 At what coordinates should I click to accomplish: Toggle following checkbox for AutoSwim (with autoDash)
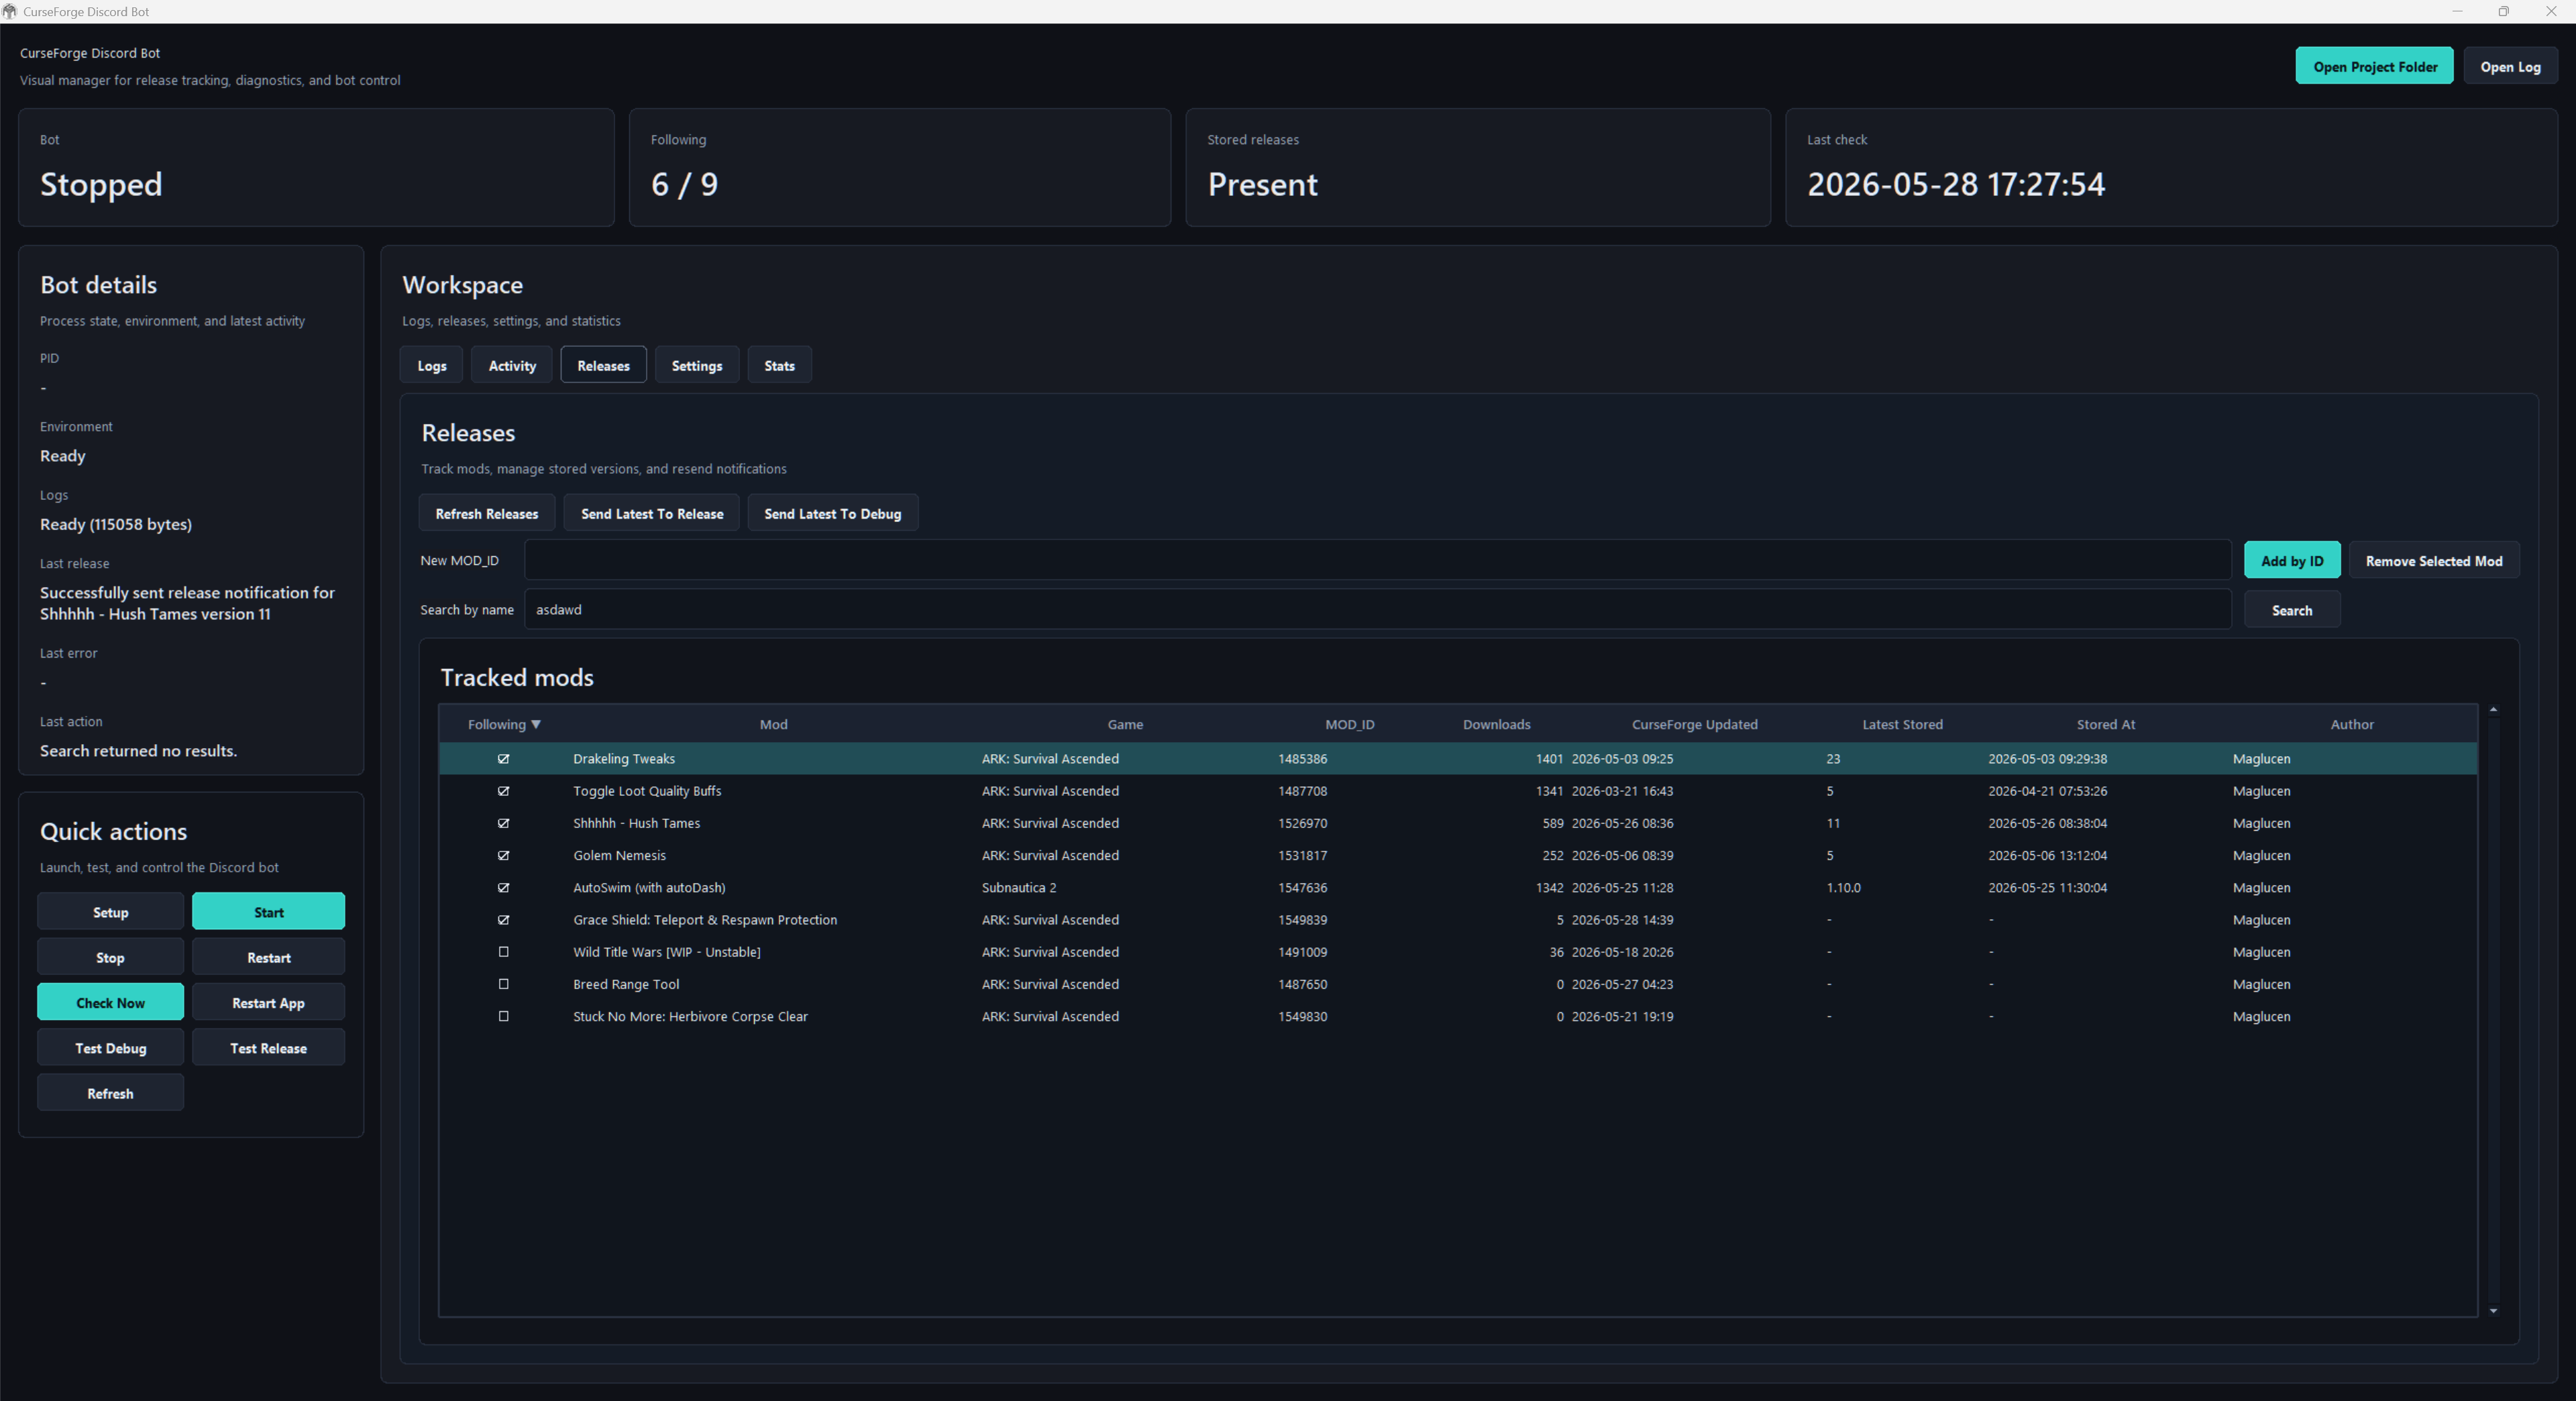(x=503, y=888)
